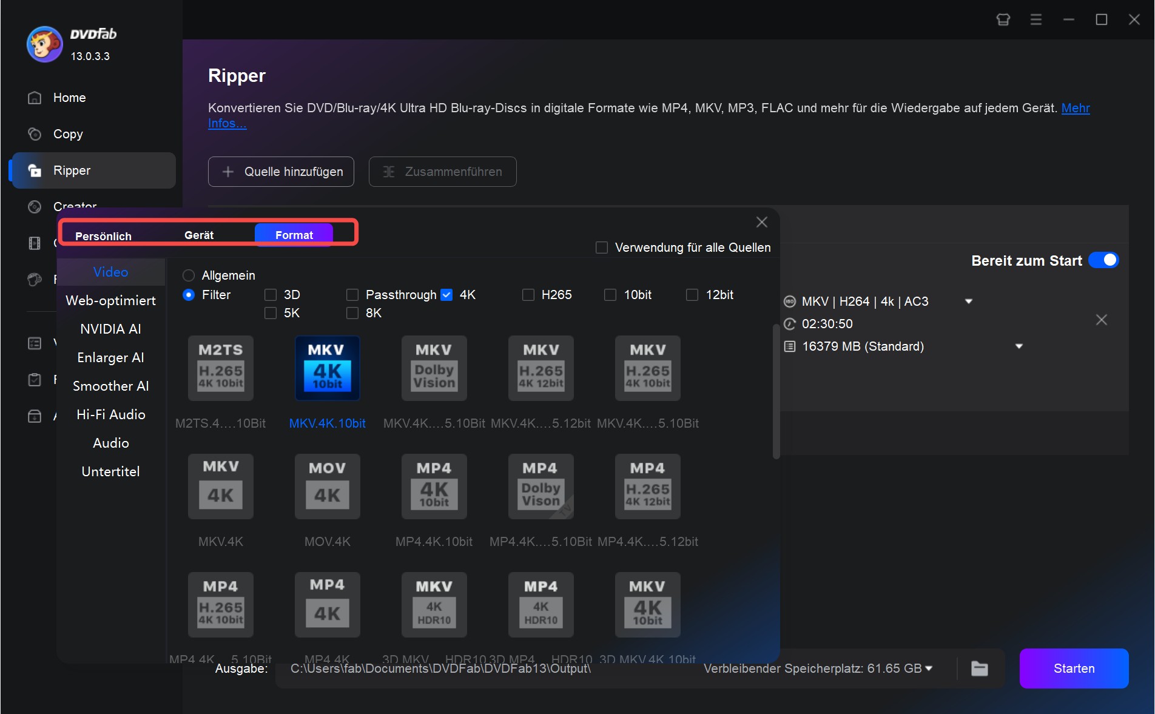Check Verwendung für alle Quellen

pos(602,248)
